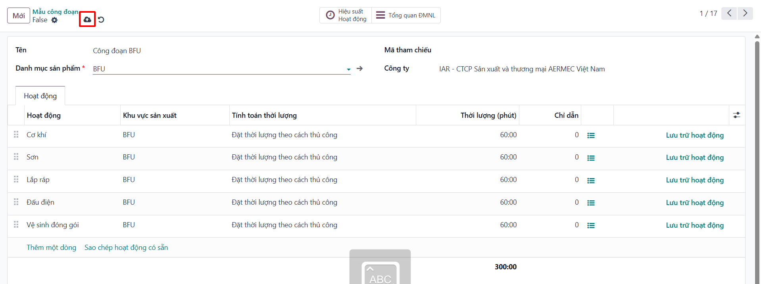Screen dimensions: 761x284
Task: Open instructions list icon for Lắp ráp
Action: [x=591, y=180]
